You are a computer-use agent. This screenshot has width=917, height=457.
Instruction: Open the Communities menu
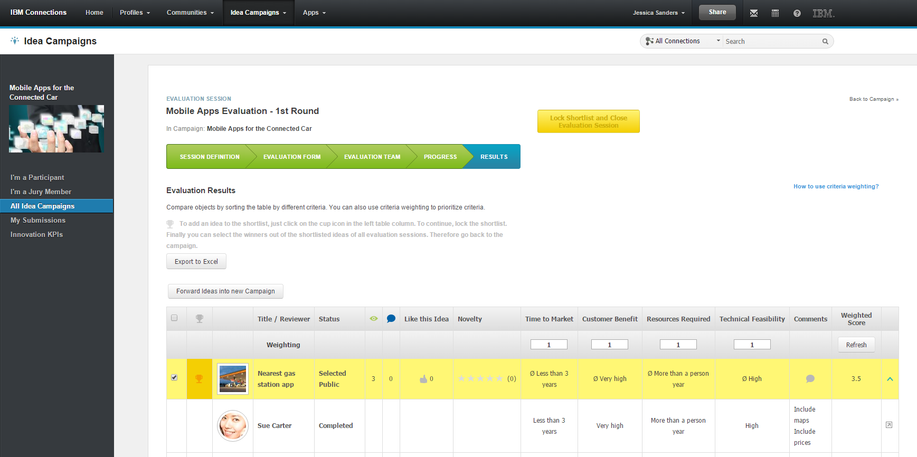(190, 13)
